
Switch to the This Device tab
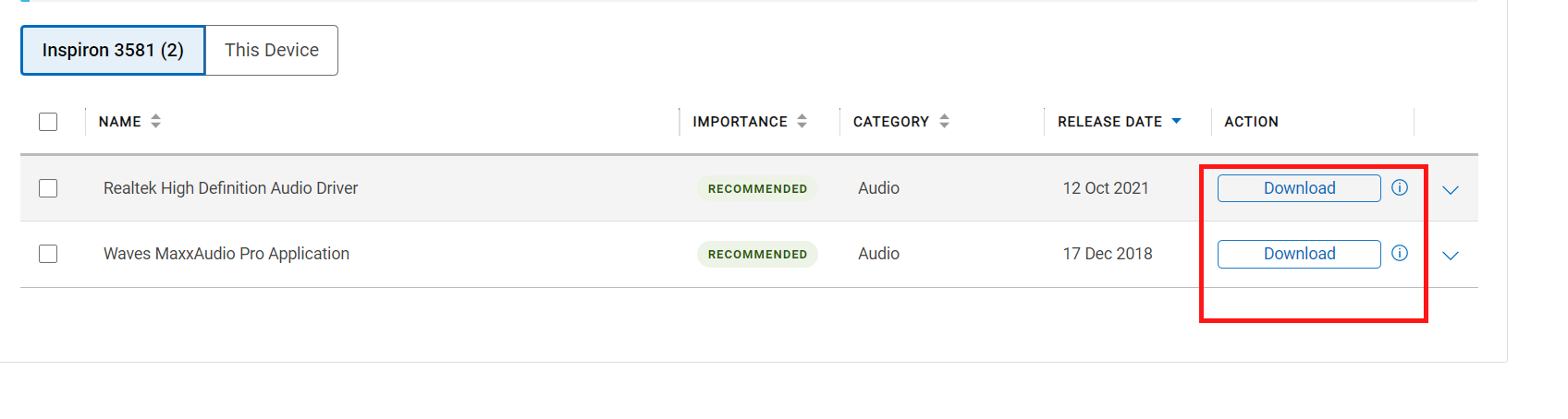point(272,50)
